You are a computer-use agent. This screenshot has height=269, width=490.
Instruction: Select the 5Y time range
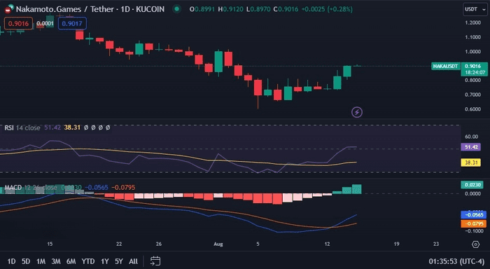coord(119,261)
